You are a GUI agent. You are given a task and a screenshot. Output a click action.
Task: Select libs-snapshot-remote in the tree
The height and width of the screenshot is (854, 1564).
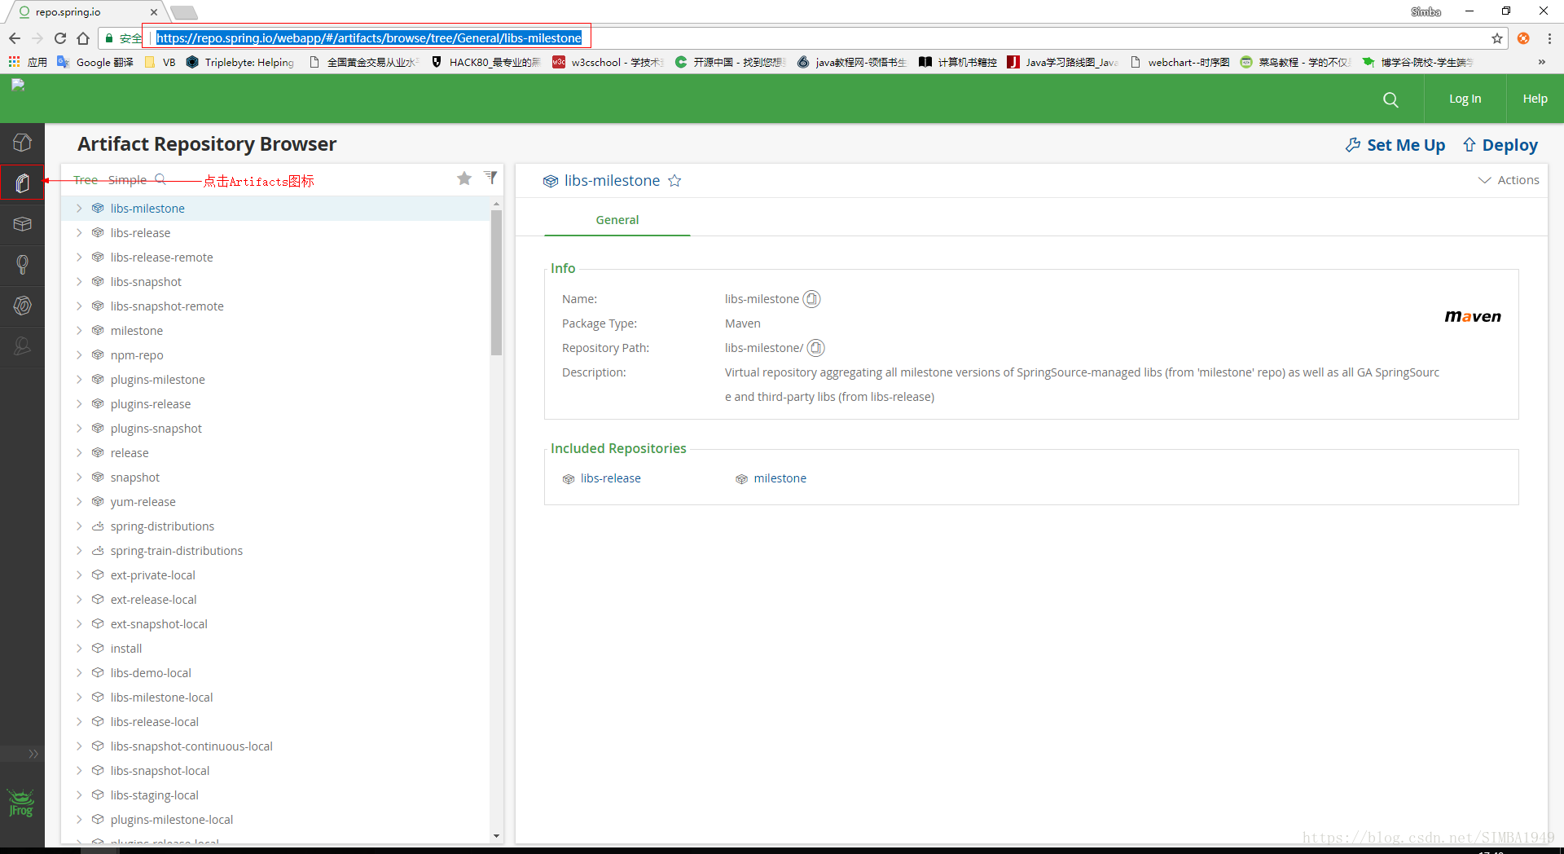coord(167,306)
